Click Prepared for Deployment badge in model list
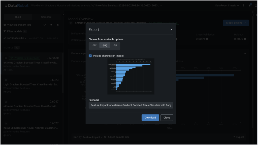Viewport: 258px width, 145px height. click(x=24, y=58)
